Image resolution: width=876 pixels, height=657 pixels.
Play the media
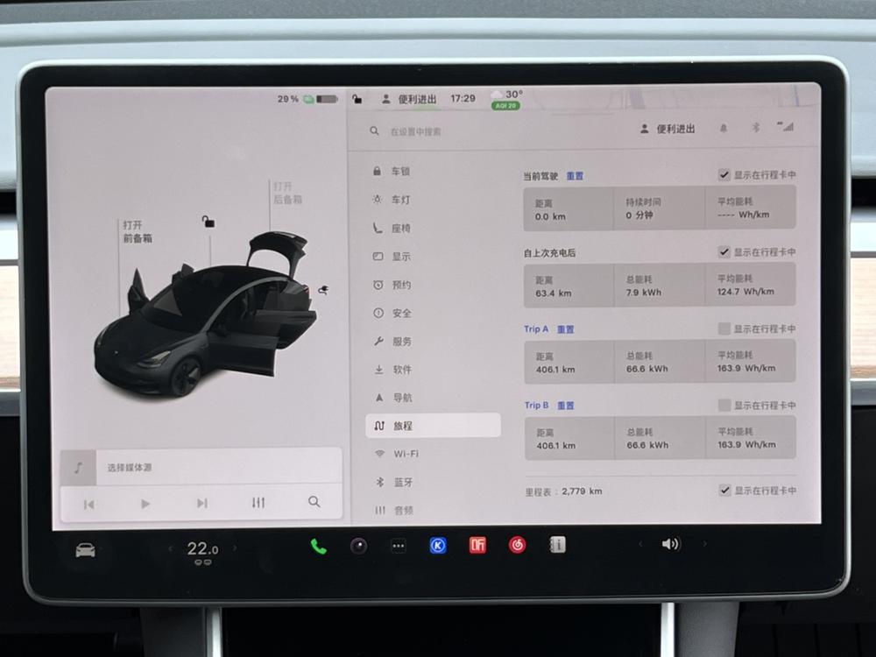[145, 504]
